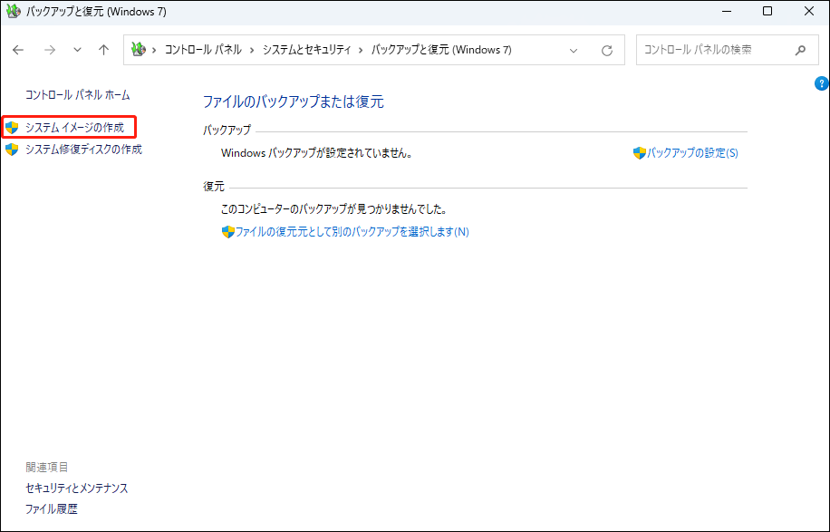Click the shield icon beside システム イメージの作成

pyautogui.click(x=13, y=127)
